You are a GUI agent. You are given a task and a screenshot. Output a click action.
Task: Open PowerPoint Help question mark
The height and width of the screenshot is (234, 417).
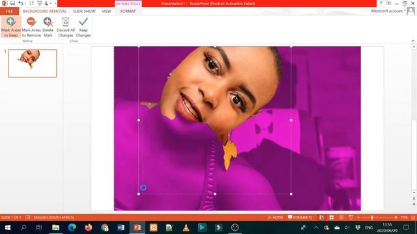click(x=381, y=3)
